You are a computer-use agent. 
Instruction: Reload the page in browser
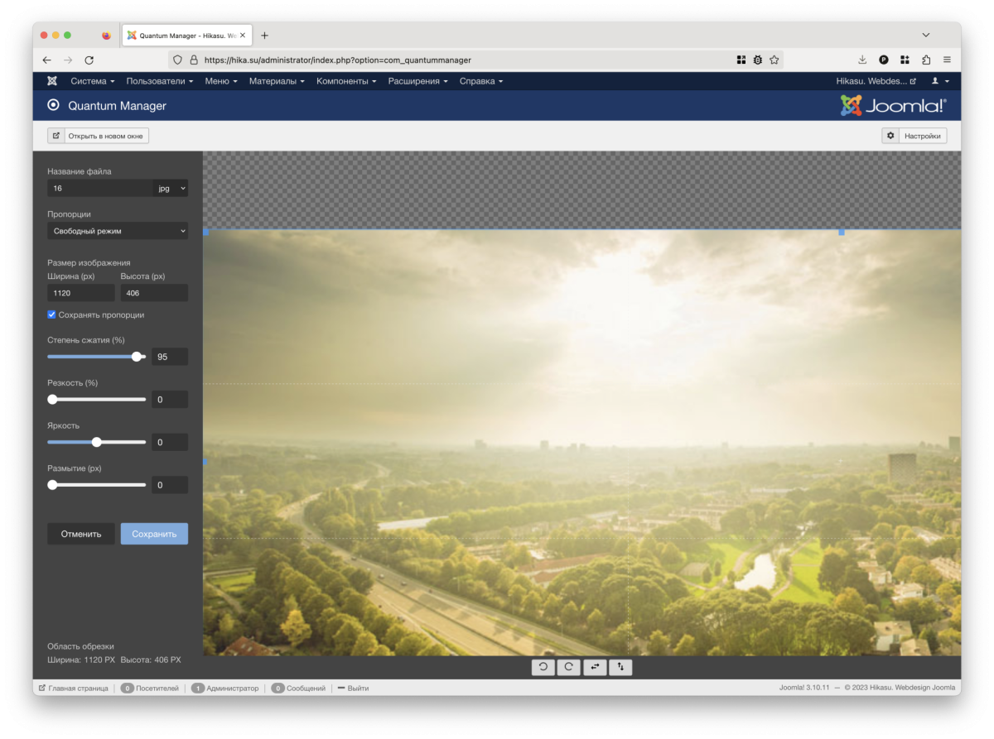(x=89, y=60)
